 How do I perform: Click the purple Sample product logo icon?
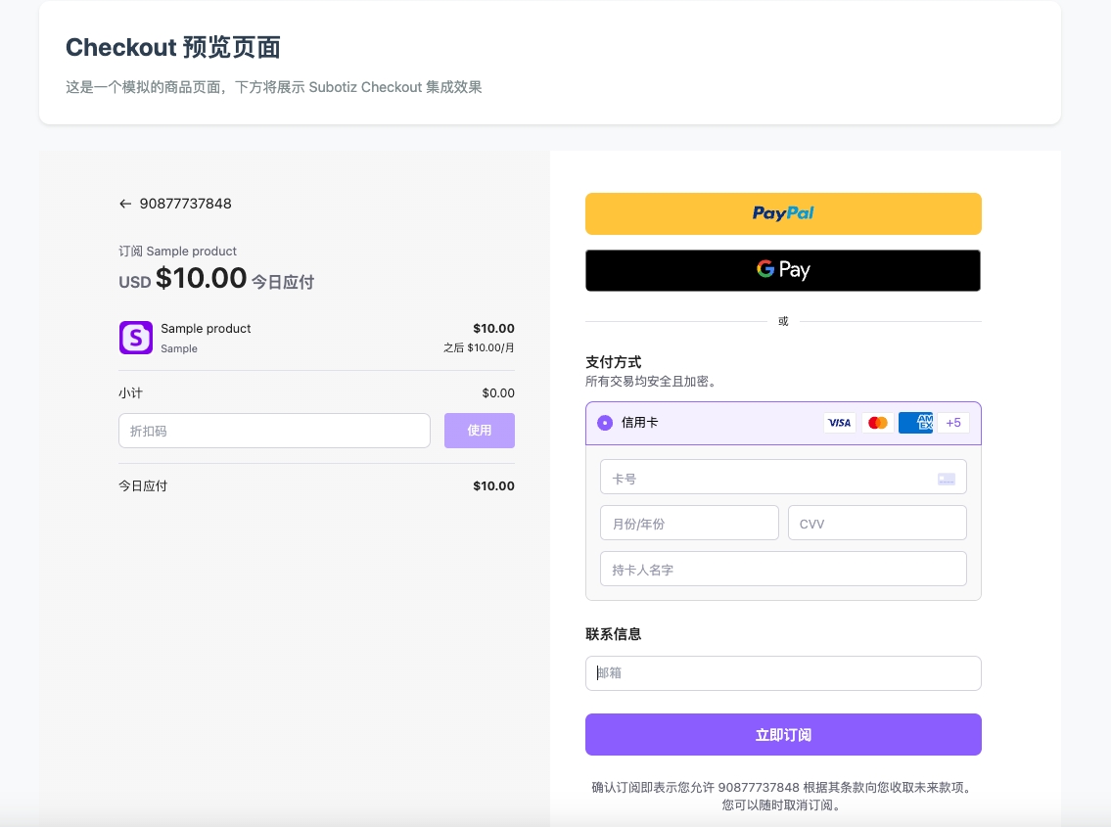pos(135,338)
